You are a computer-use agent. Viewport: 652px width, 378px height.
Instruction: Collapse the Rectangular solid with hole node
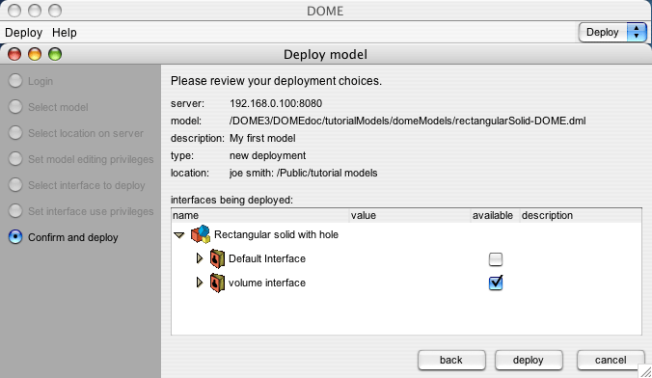tap(179, 235)
